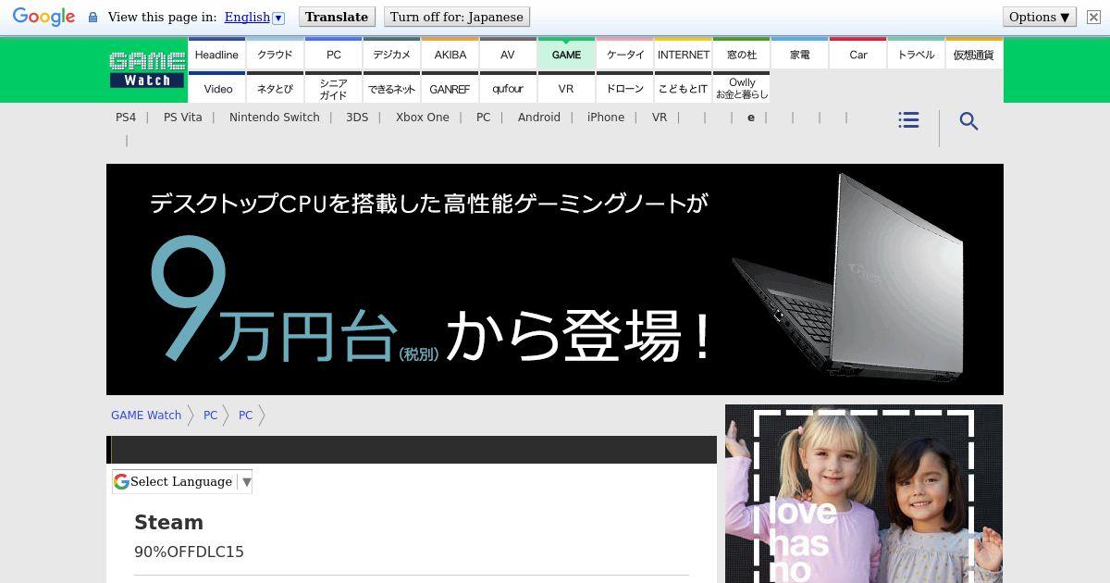Go to PS Vita category link

click(x=182, y=118)
